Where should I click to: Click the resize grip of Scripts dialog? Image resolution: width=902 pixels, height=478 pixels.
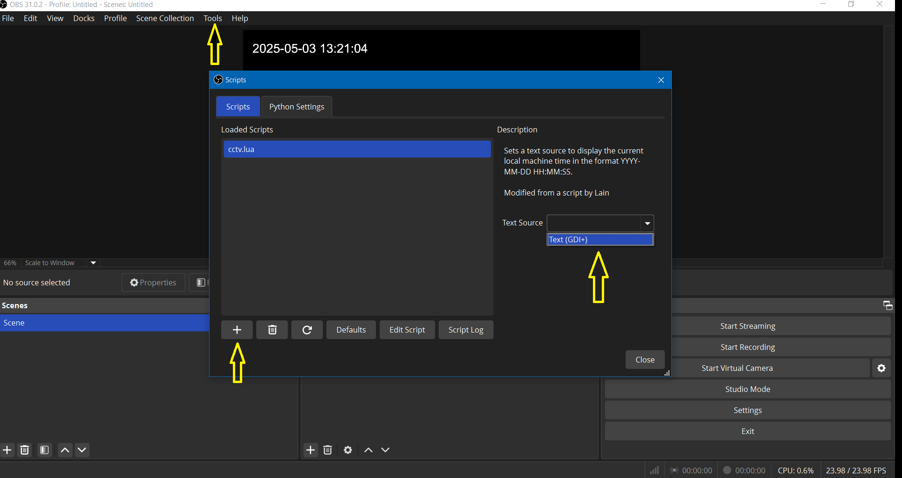(x=667, y=373)
